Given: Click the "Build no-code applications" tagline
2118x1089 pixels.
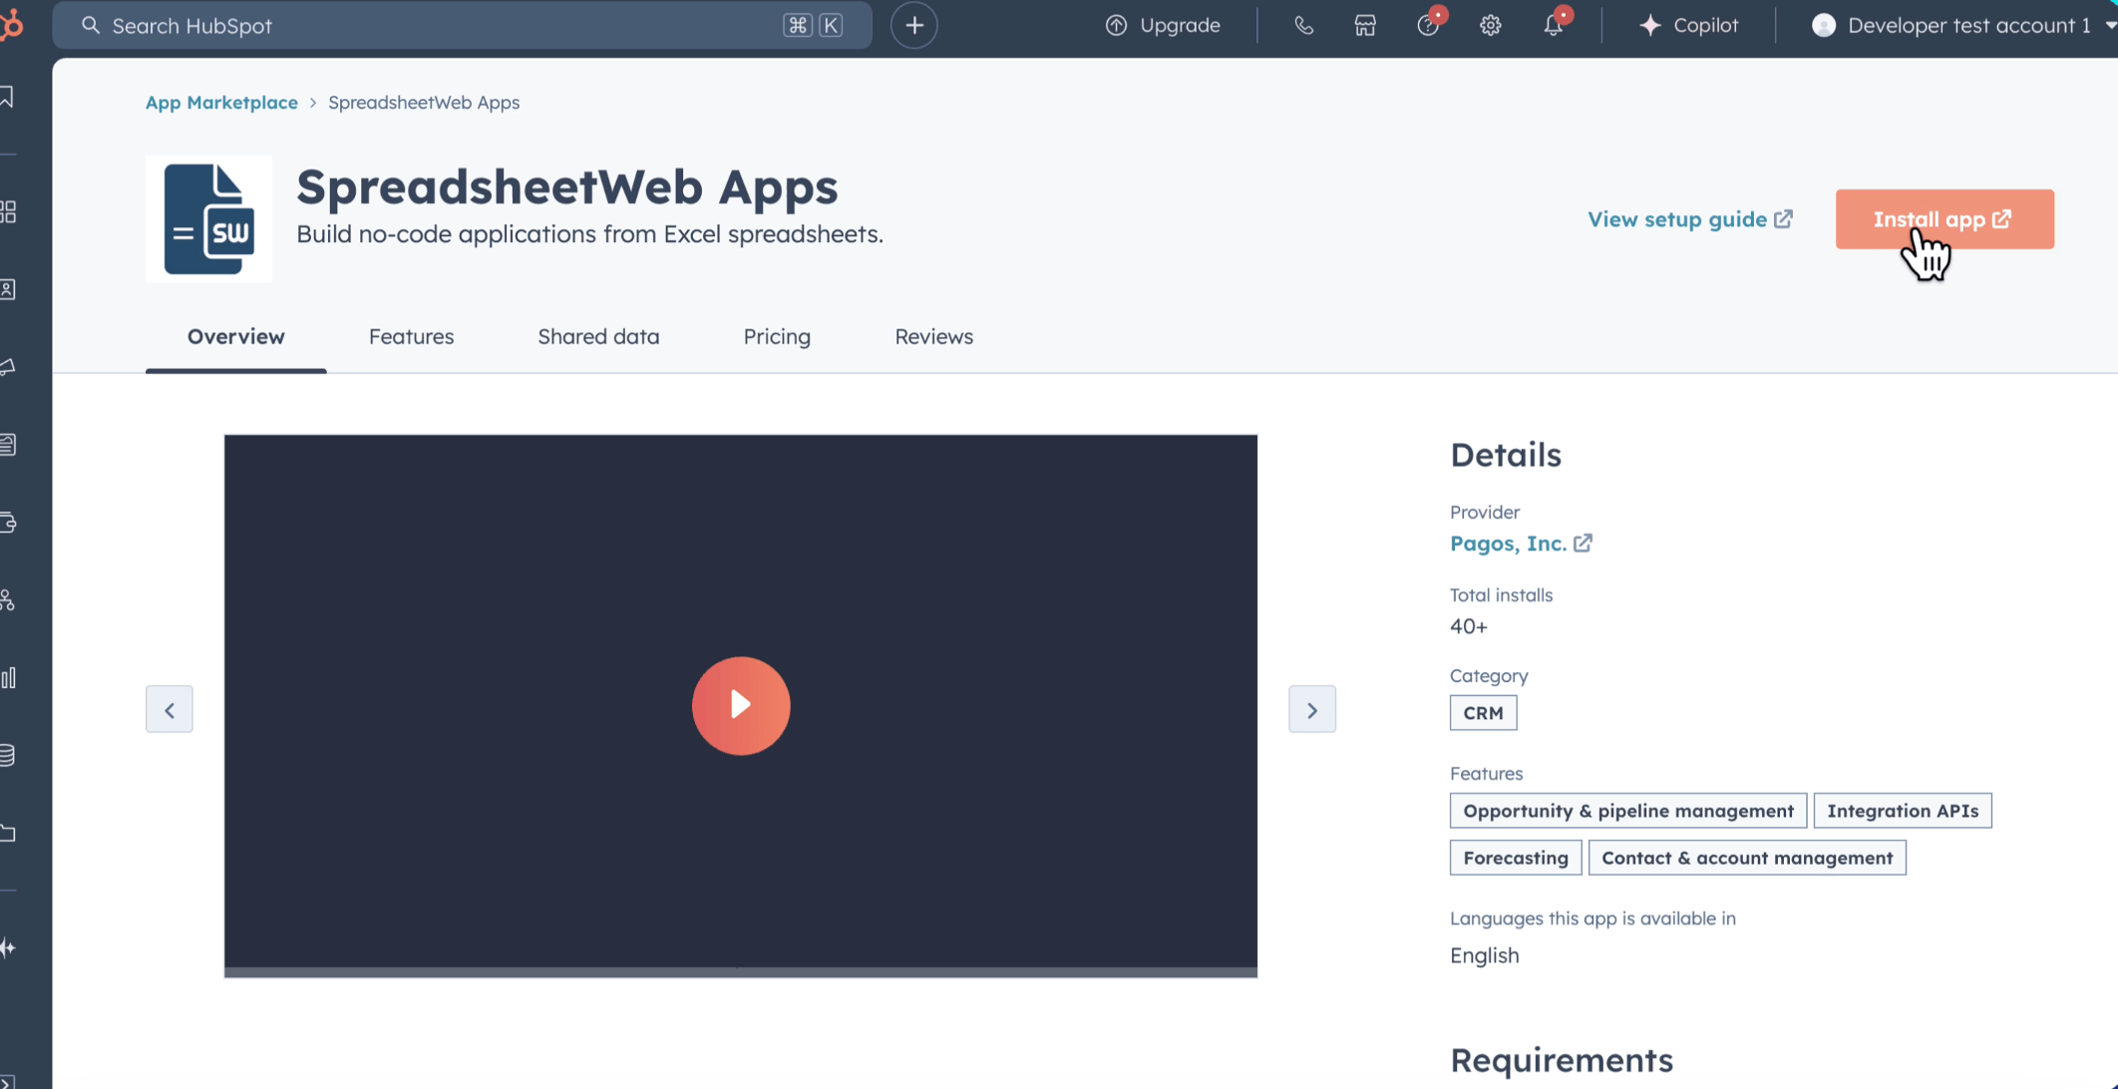Looking at the screenshot, I should [590, 234].
